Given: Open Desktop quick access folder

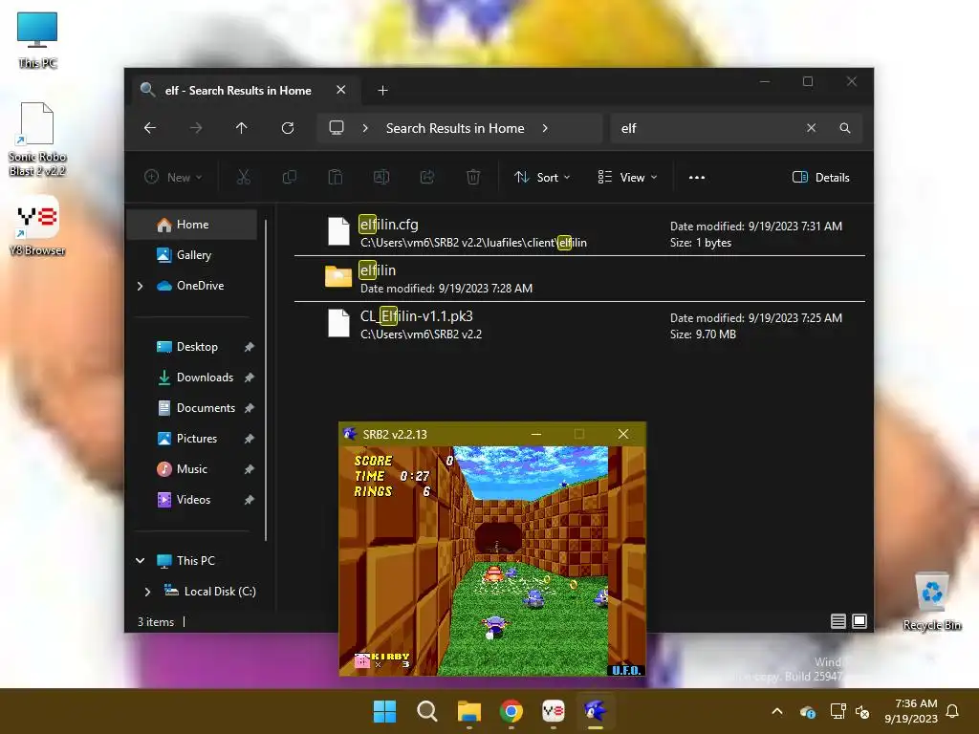Looking at the screenshot, I should point(191,347).
